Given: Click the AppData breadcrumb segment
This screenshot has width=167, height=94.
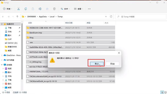Looking at the screenshot, I should point(43,17).
